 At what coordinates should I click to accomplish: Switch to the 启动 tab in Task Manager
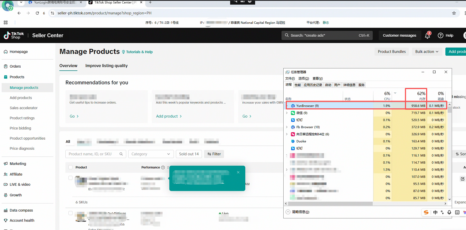pos(328,85)
